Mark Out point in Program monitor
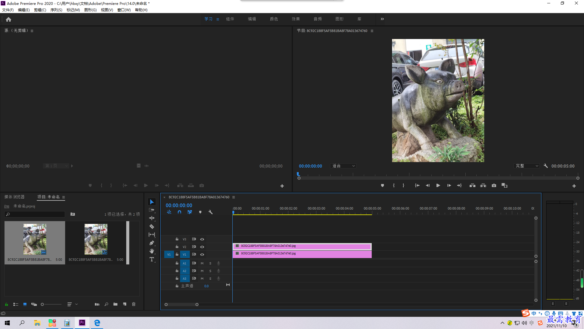The width and height of the screenshot is (584, 329). (x=403, y=186)
